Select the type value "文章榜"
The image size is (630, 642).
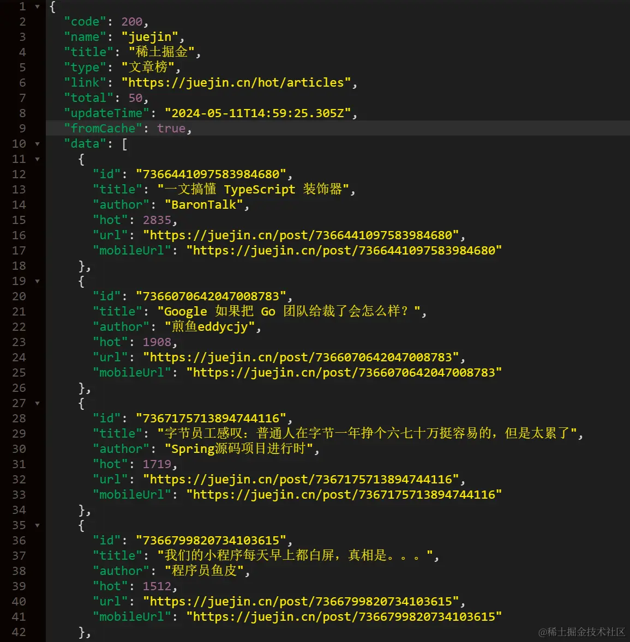pyautogui.click(x=148, y=67)
